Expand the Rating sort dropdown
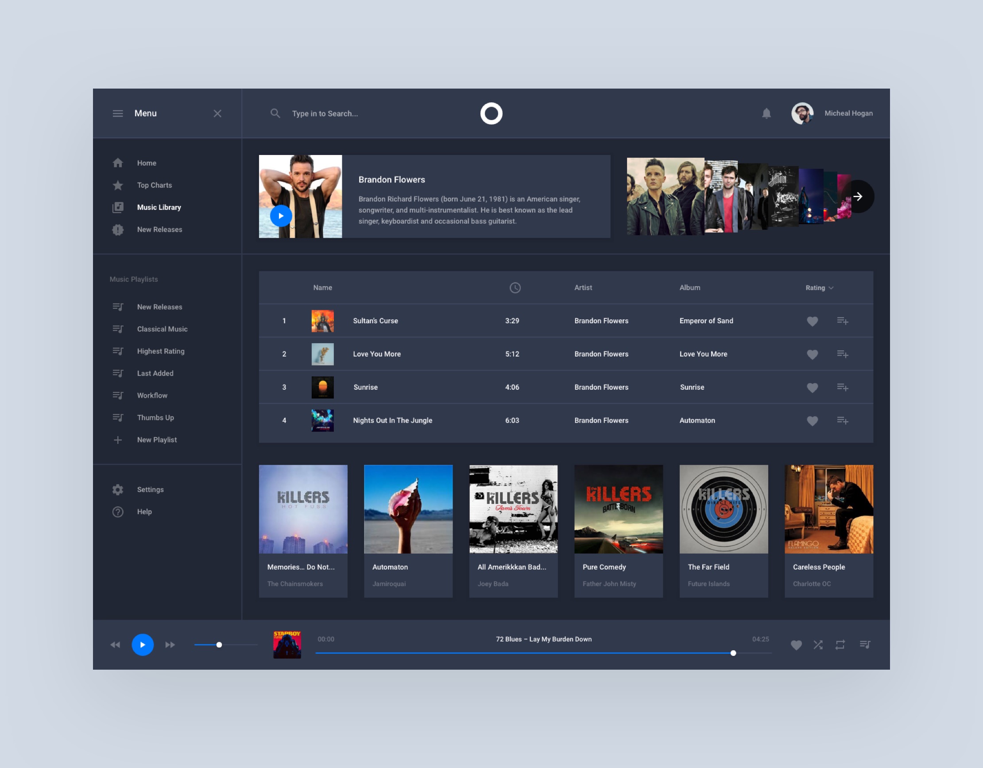This screenshot has height=768, width=983. point(819,287)
